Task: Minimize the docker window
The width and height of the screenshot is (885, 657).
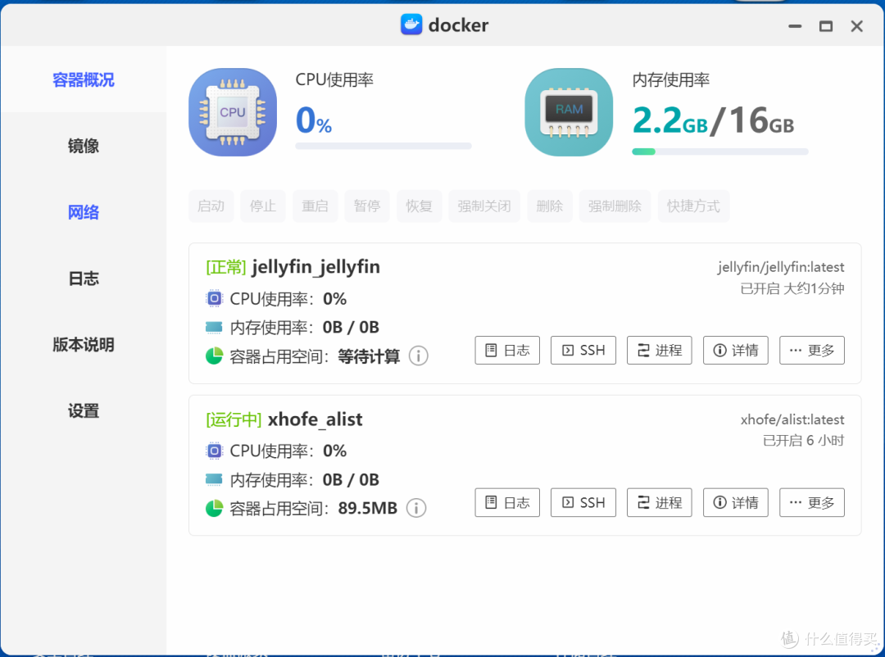Action: point(795,26)
